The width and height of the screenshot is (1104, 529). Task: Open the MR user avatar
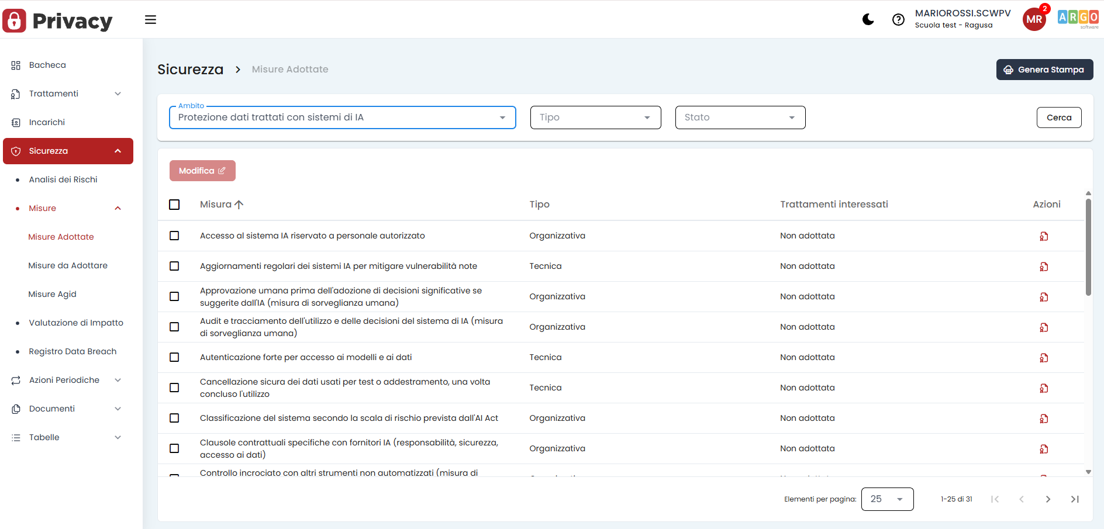(x=1034, y=19)
